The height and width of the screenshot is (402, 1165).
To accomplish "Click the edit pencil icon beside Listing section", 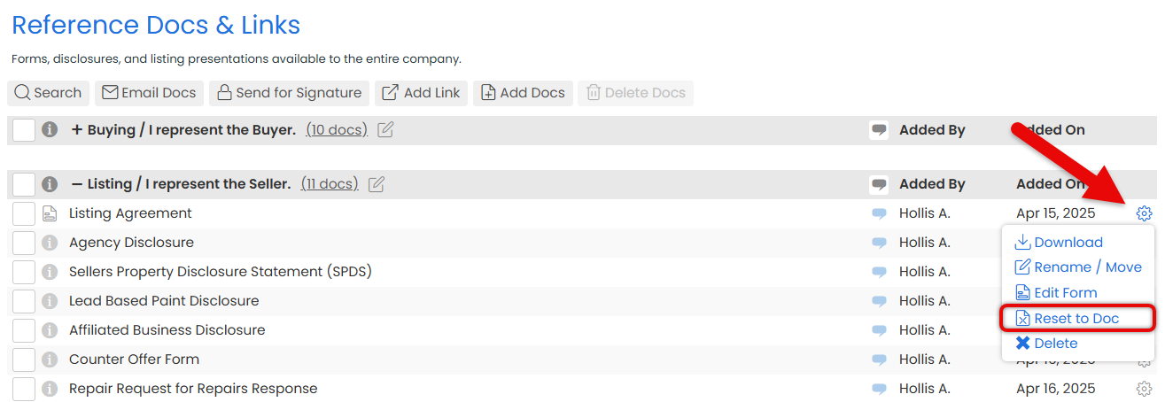I will pyautogui.click(x=377, y=184).
